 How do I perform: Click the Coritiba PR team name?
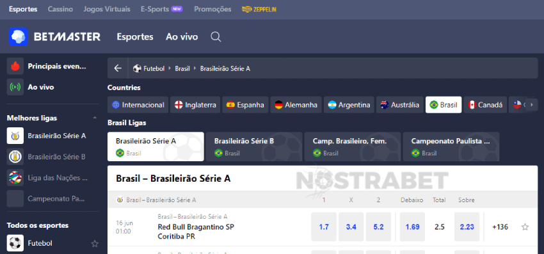(176, 237)
